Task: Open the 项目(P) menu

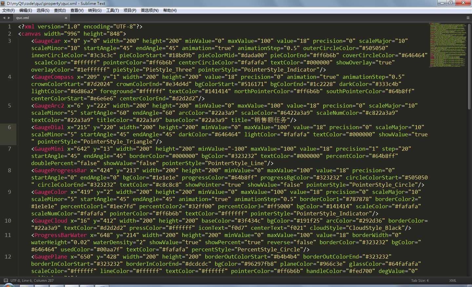Action: point(130,10)
